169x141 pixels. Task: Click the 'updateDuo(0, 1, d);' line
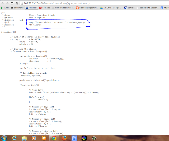pos(40,112)
